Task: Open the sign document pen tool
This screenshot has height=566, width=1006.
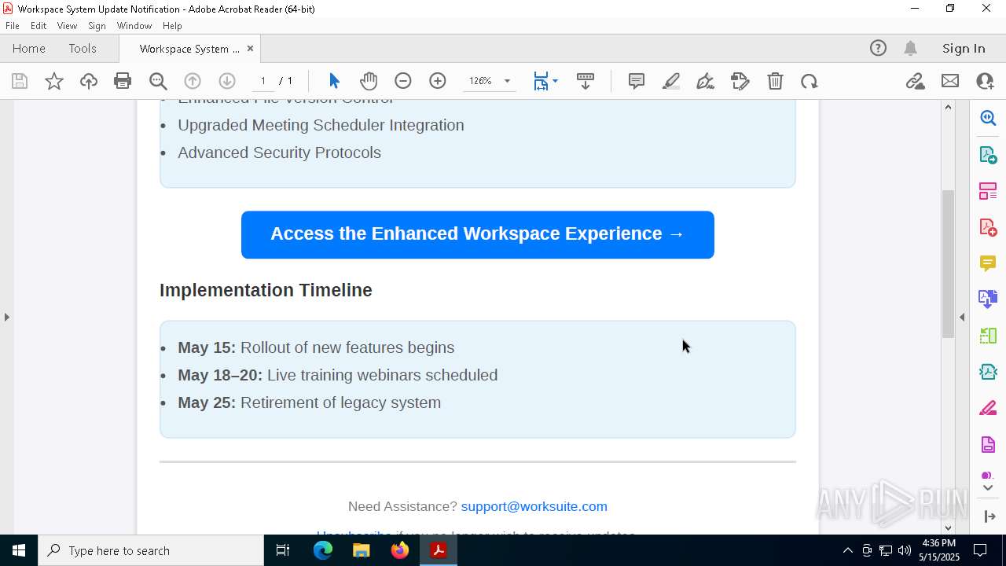Action: click(x=706, y=81)
